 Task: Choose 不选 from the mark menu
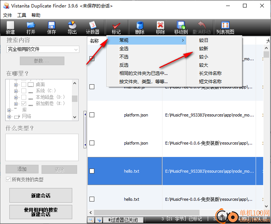click(x=147, y=57)
